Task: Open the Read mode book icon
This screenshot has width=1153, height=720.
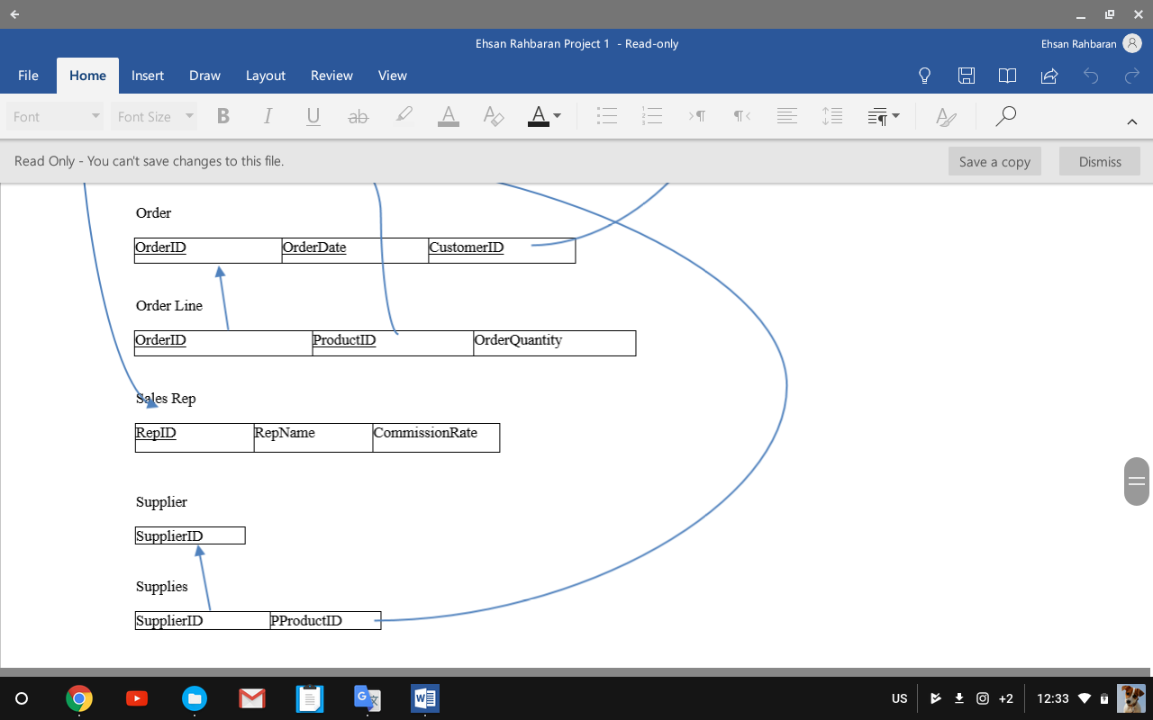Action: pyautogui.click(x=1007, y=76)
